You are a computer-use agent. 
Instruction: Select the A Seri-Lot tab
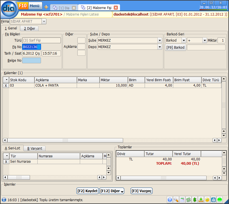coord(12,148)
